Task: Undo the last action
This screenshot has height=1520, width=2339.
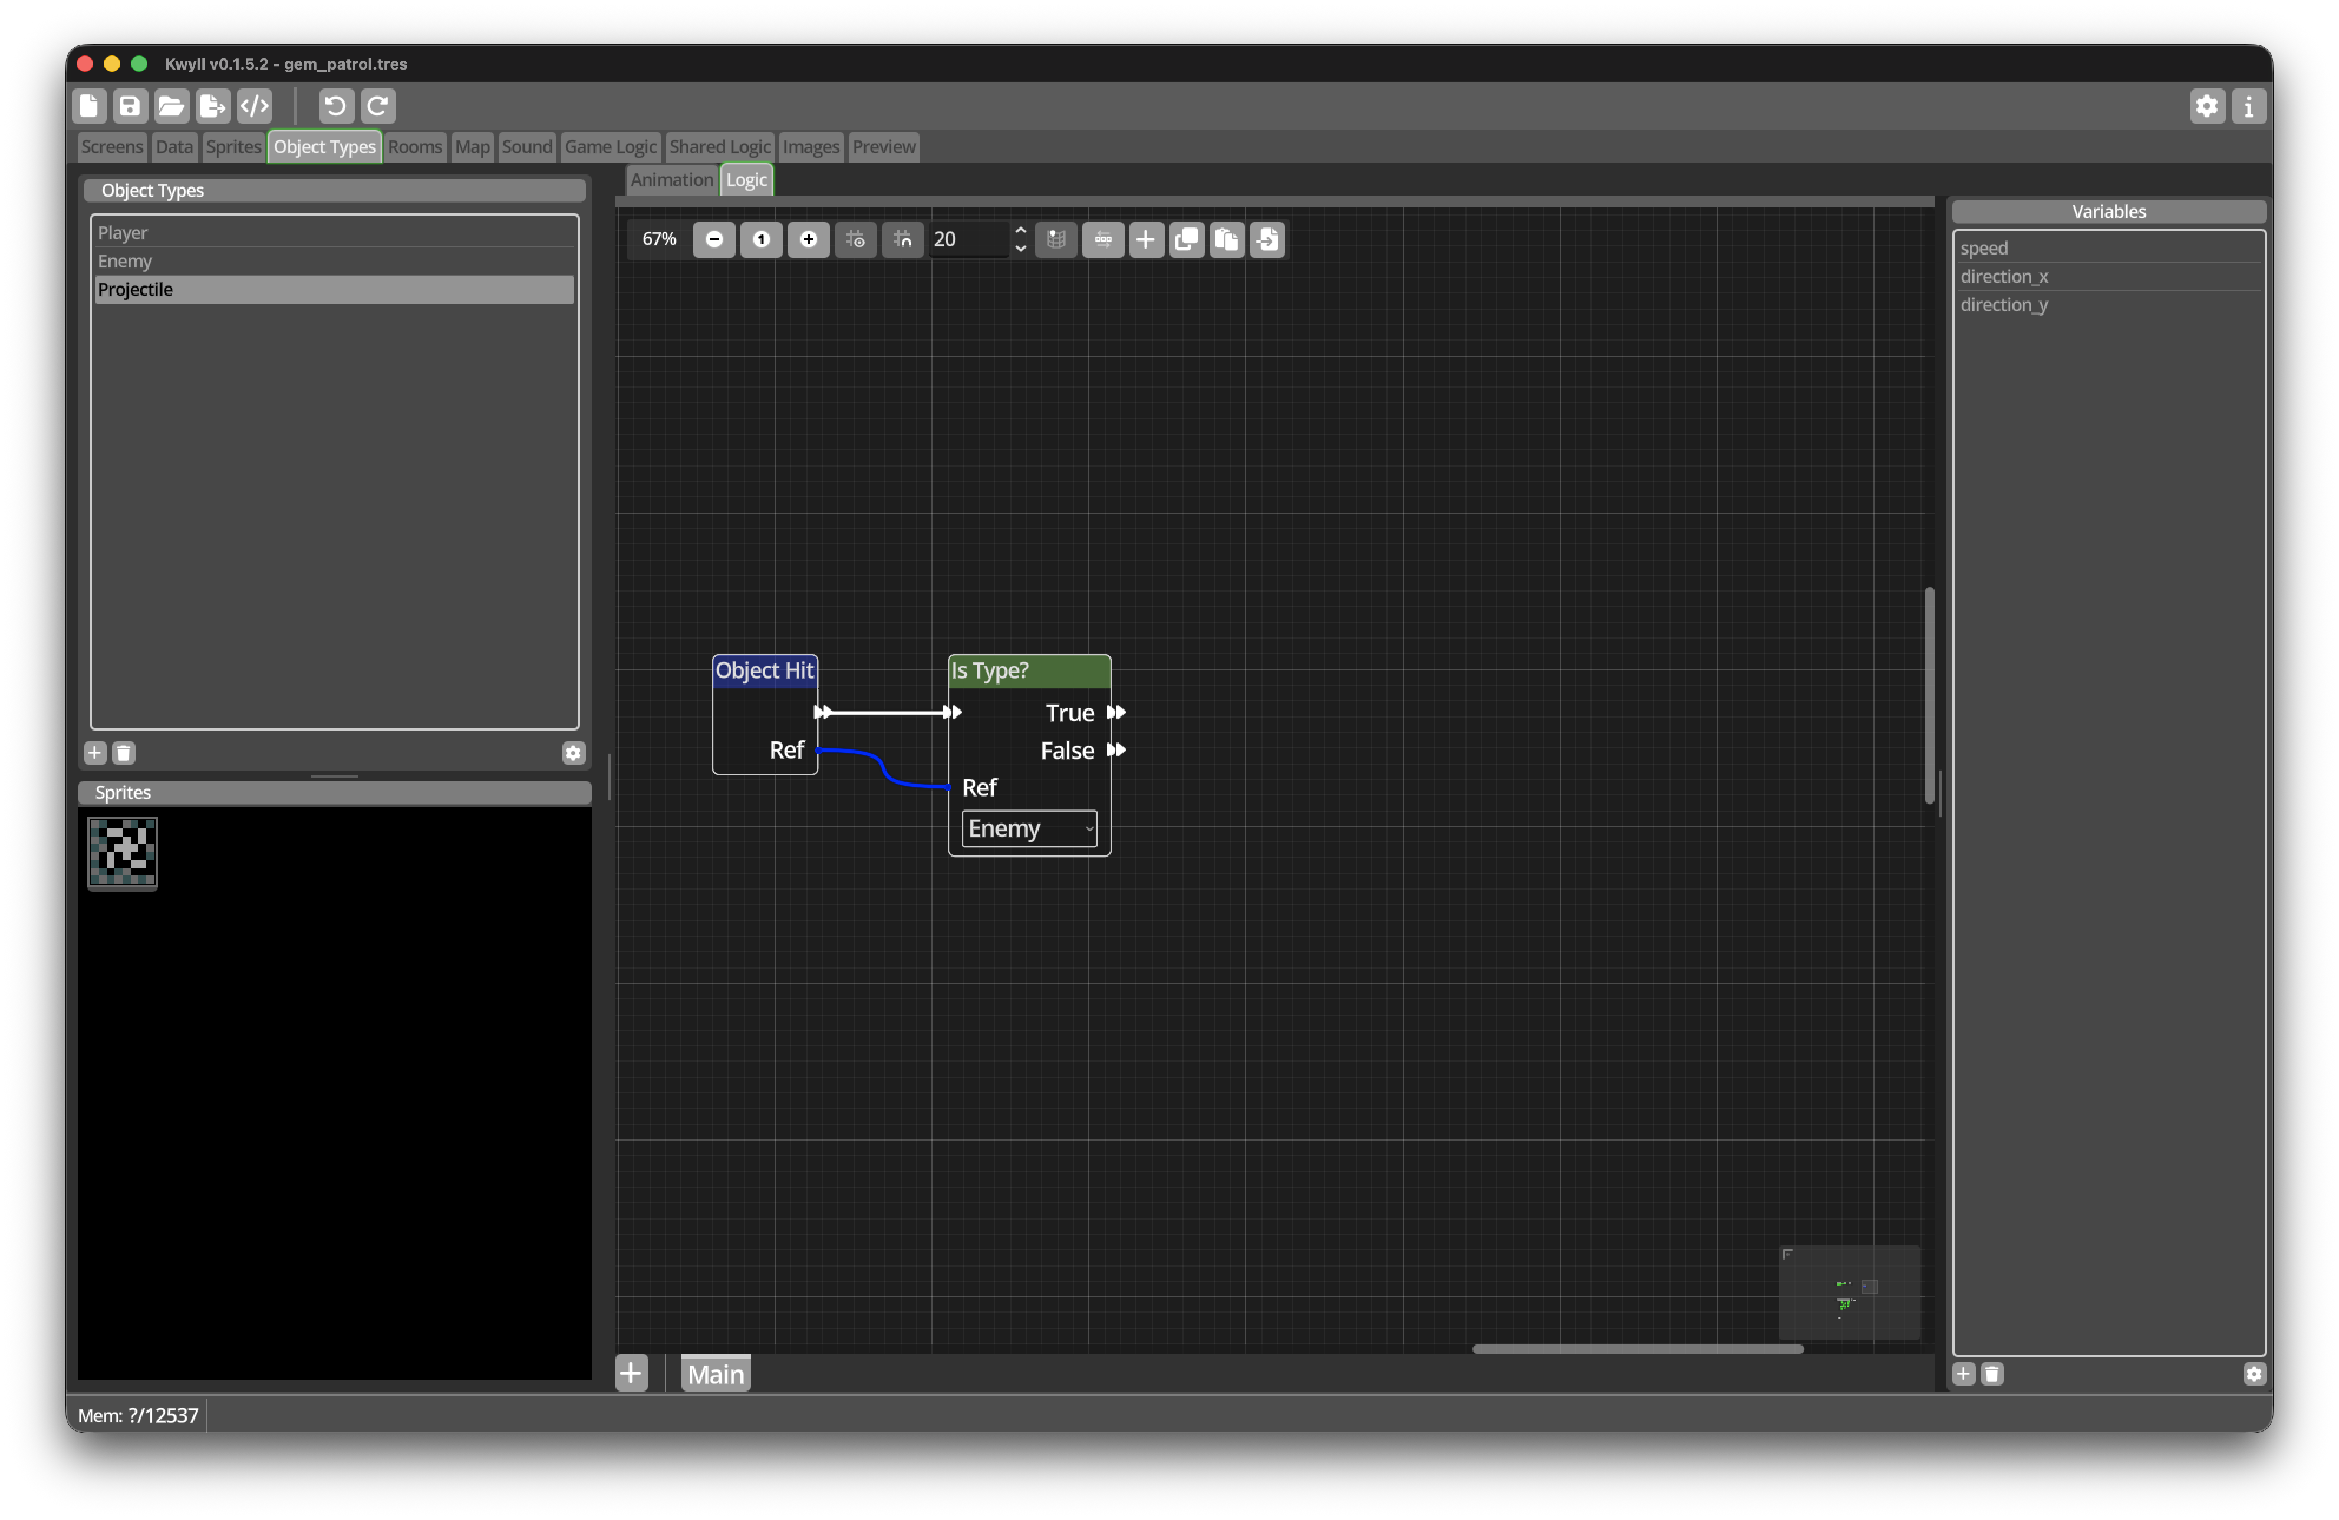Action: (x=336, y=106)
